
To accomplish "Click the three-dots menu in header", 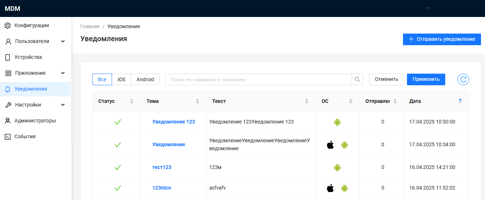I will [427, 8].
